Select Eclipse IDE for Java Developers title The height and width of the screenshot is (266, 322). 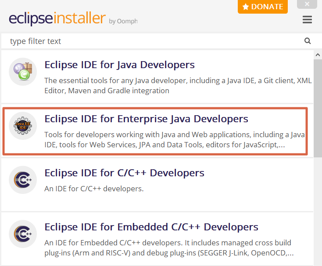(119, 65)
